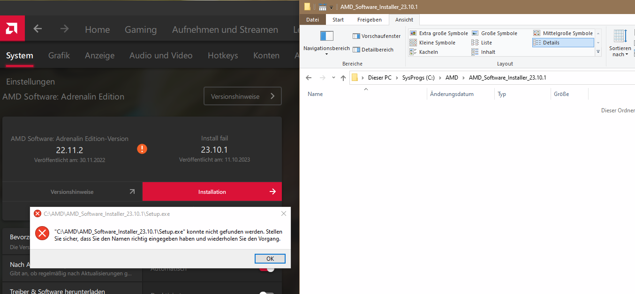This screenshot has height=294, width=635.
Task: Open recent locations dropdown chevron
Action: click(x=333, y=78)
